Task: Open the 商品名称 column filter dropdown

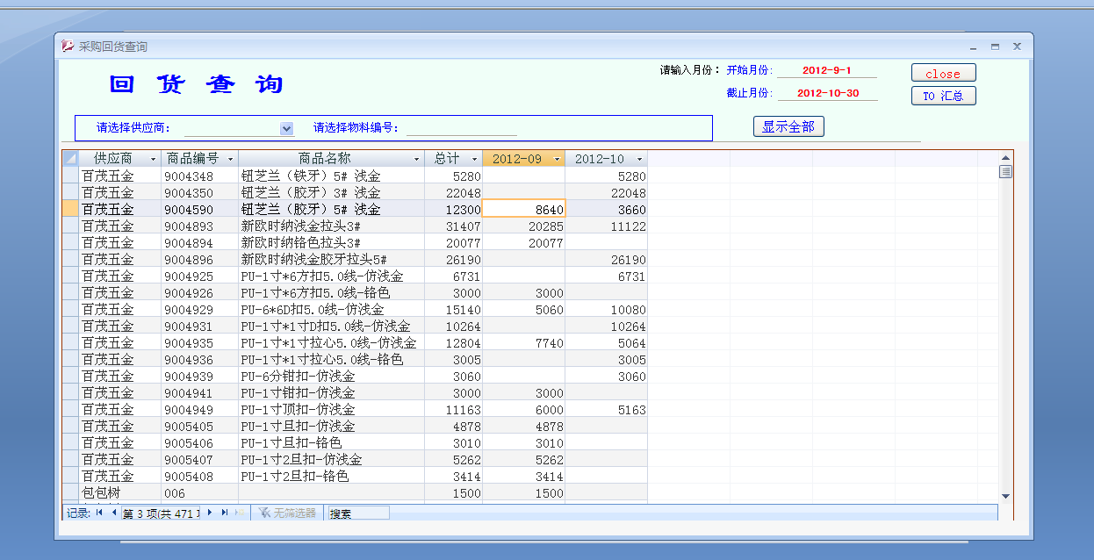Action: pos(416,159)
